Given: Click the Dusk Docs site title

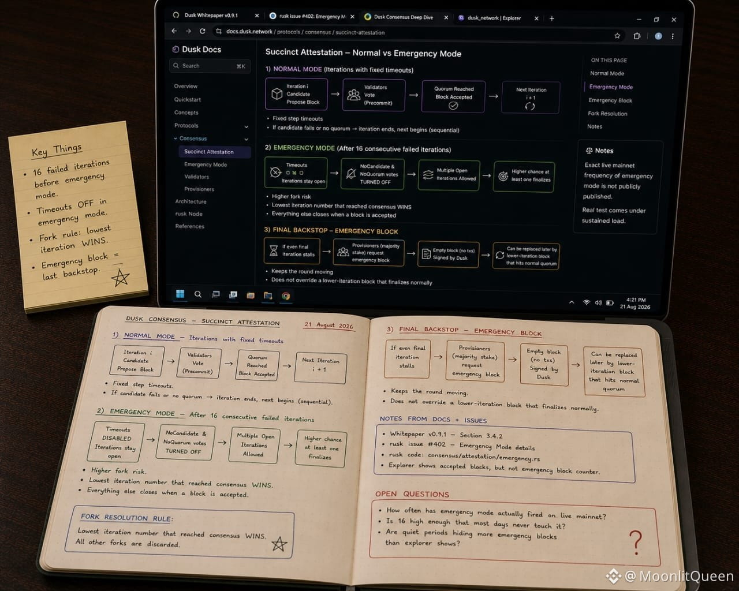Looking at the screenshot, I should pos(201,50).
